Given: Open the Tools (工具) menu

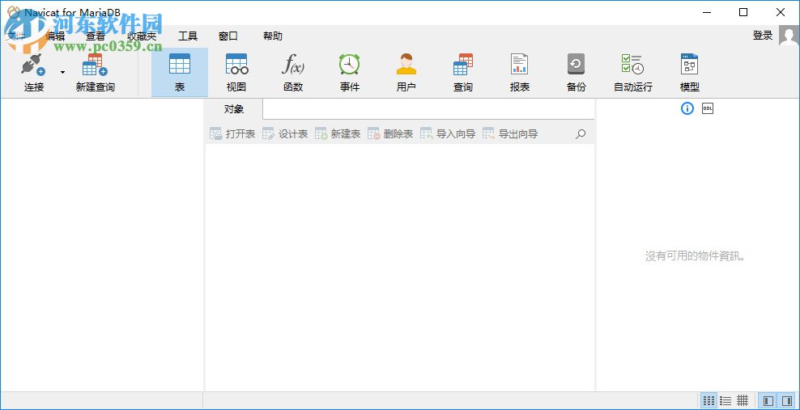Looking at the screenshot, I should [x=188, y=36].
